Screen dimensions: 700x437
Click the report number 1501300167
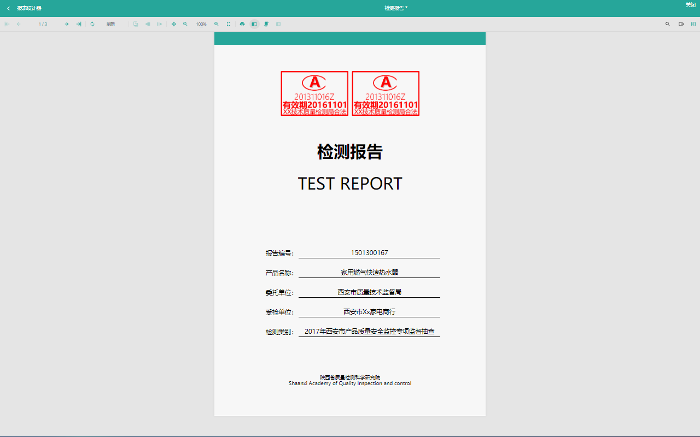coord(369,253)
